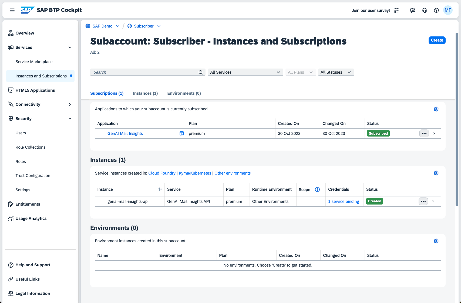
Task: Filter instances by Kyma/Kubernetes link
Action: pyautogui.click(x=195, y=173)
